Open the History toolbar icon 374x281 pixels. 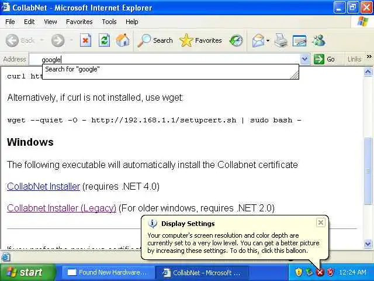pyautogui.click(x=236, y=40)
